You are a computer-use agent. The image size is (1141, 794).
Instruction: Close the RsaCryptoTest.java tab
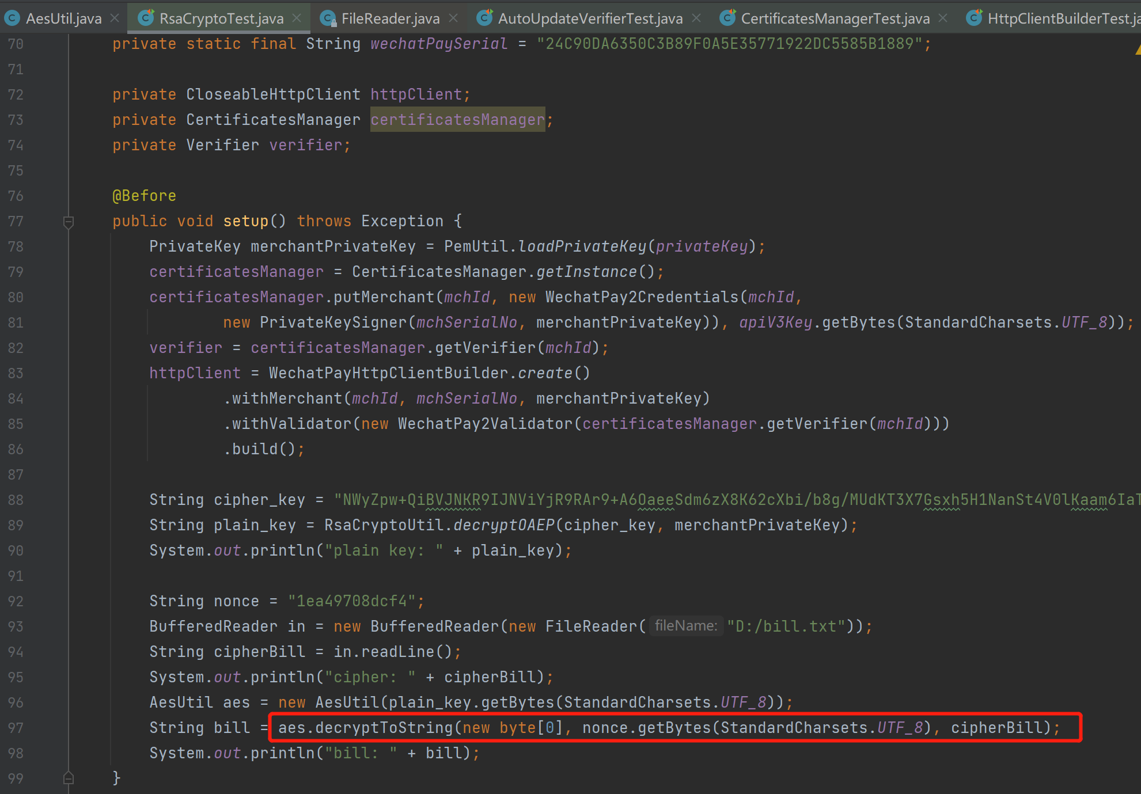click(x=297, y=18)
